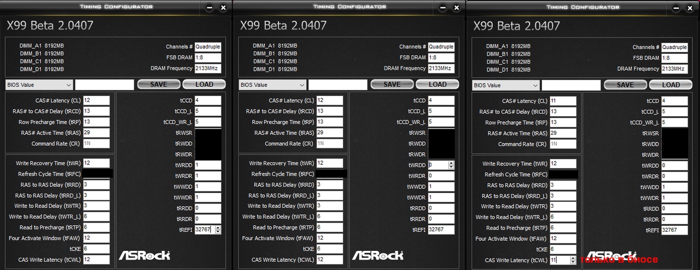This screenshot has width=700, height=270.
Task: Open BIOS Value dropdown in middle window
Action: 272,85
